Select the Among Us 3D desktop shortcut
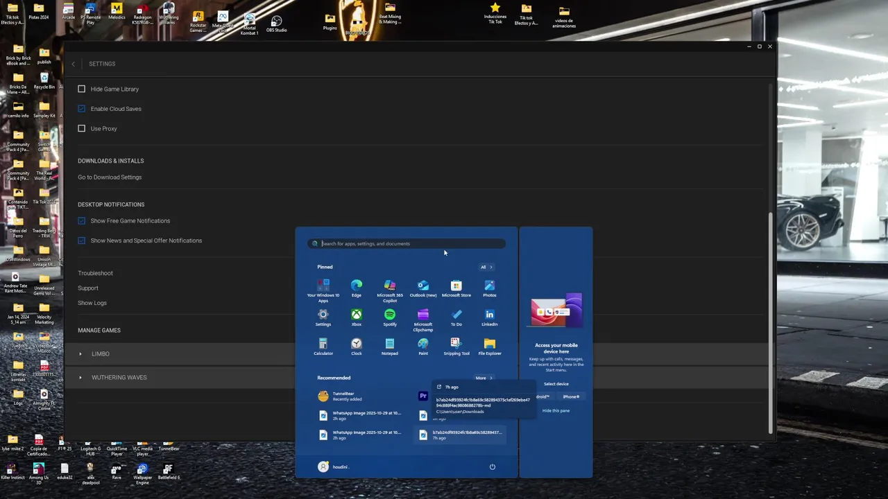 (39, 474)
